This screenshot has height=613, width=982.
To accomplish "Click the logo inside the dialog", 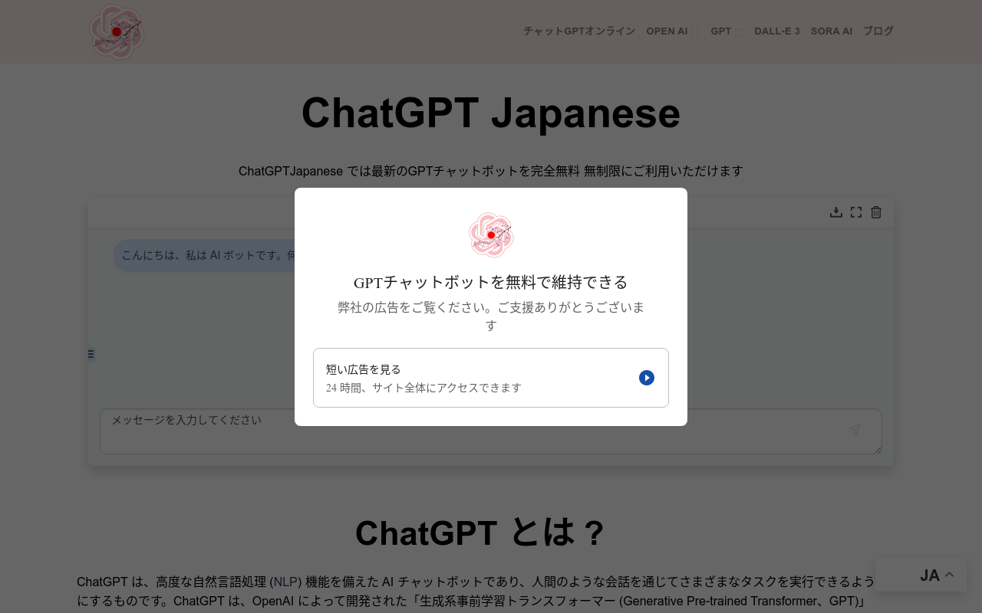I will 491,234.
